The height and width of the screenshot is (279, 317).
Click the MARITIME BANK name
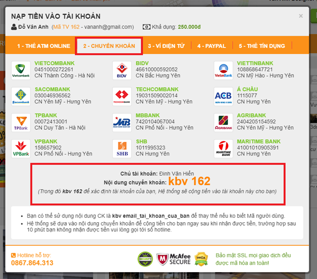click(x=259, y=142)
